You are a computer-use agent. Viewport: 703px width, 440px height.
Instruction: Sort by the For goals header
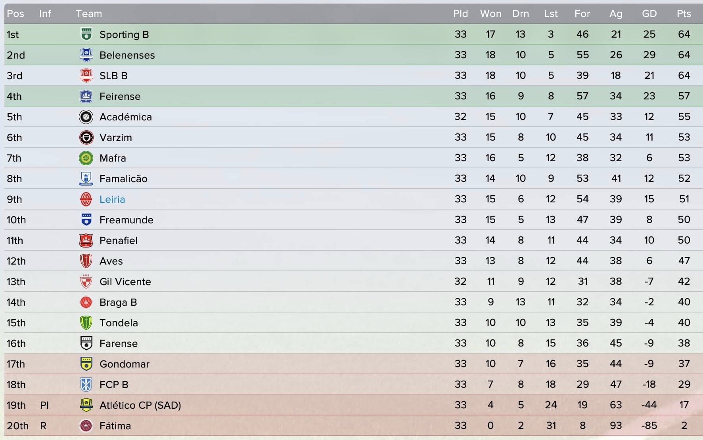click(582, 14)
